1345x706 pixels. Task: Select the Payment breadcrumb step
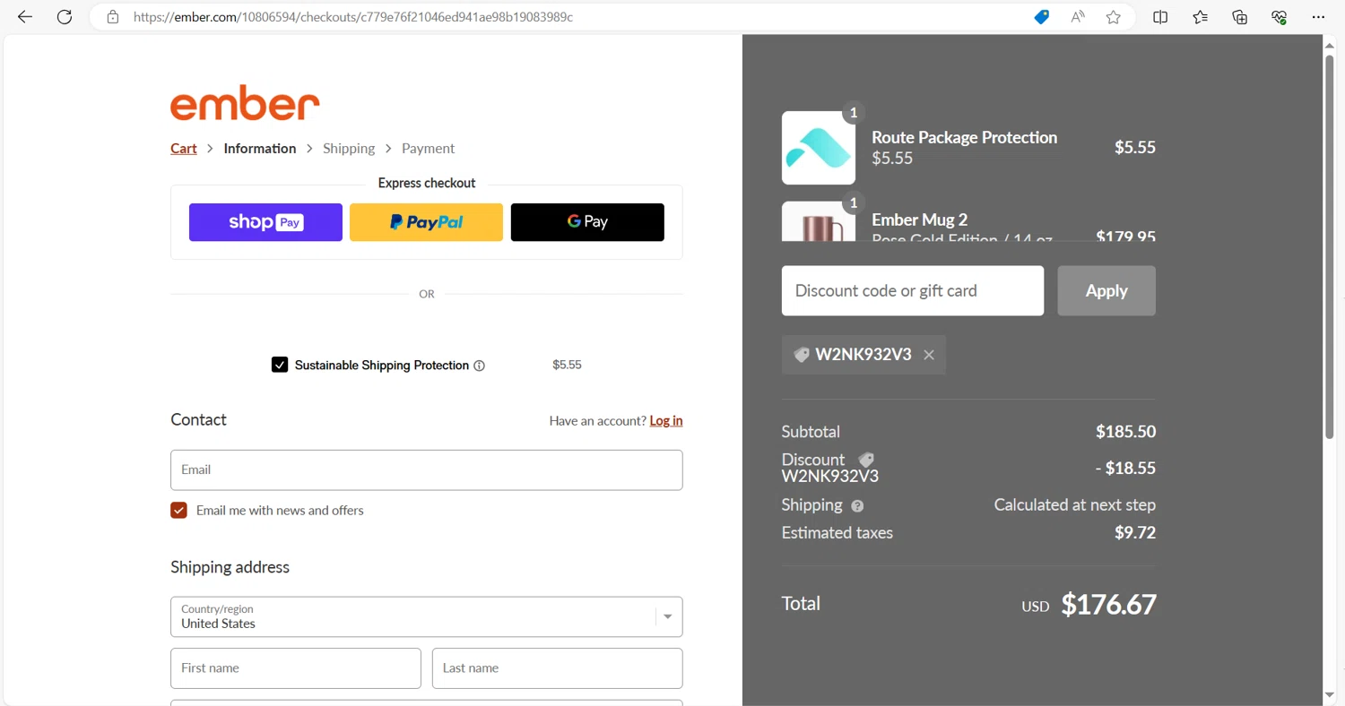pos(428,148)
